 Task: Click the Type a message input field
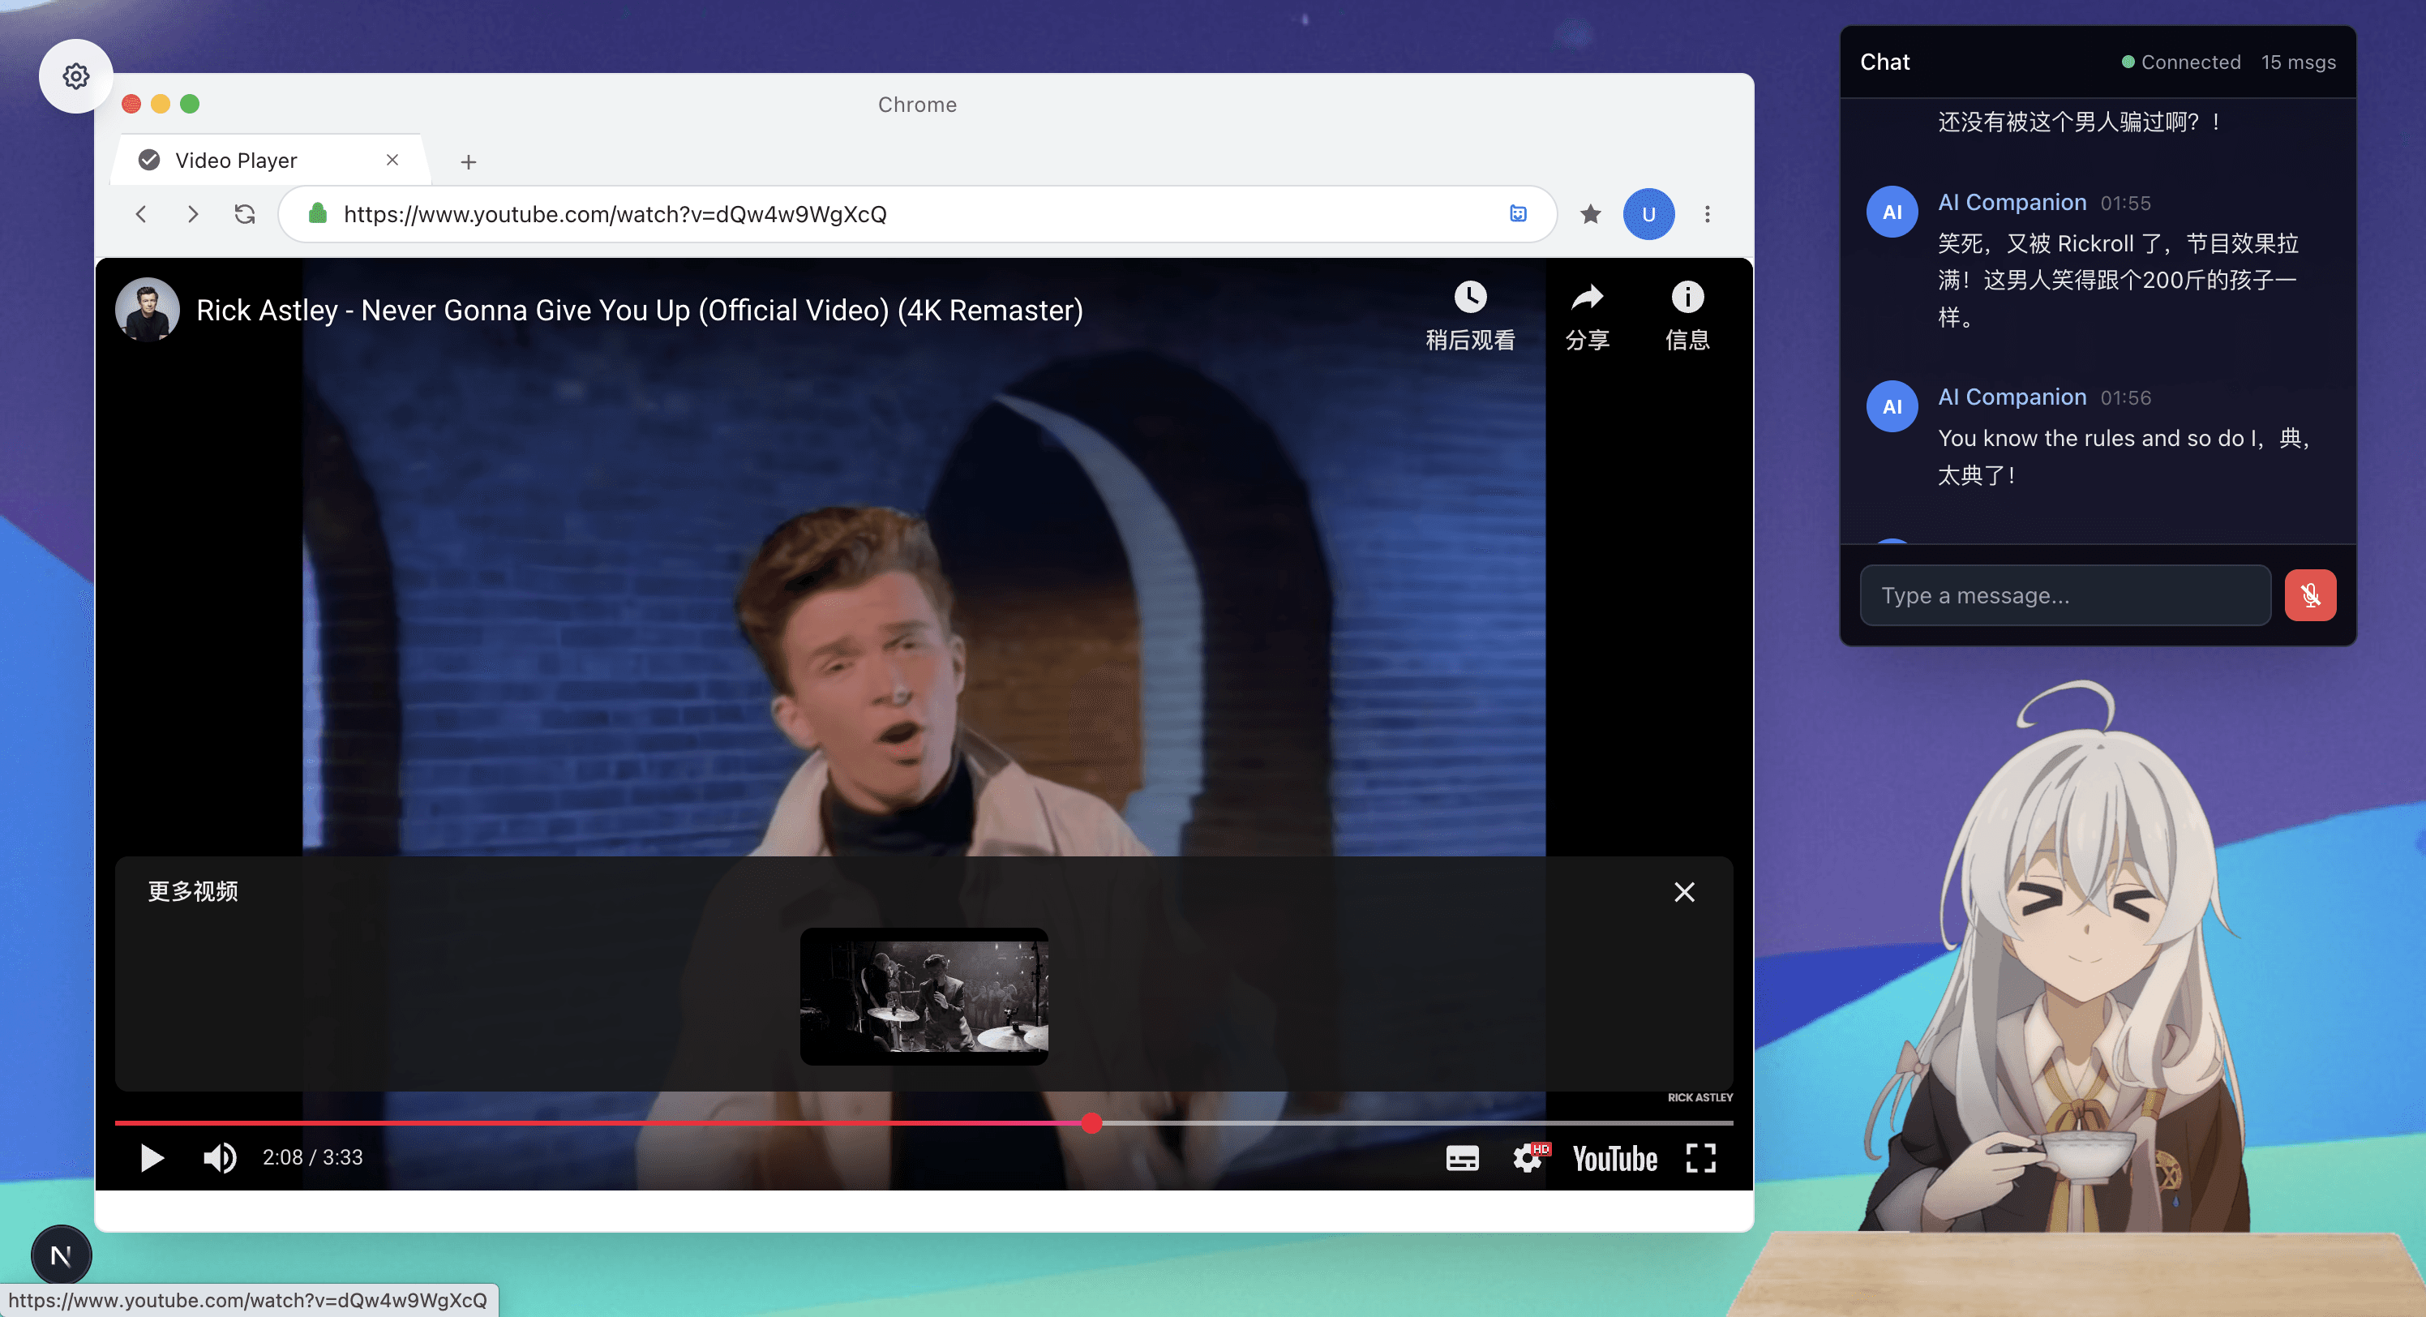(2064, 595)
